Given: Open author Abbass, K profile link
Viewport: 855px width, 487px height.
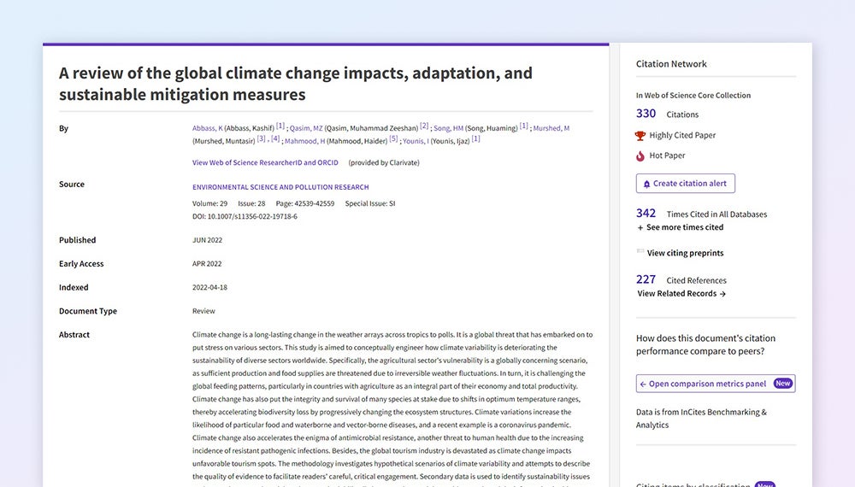Looking at the screenshot, I should coord(207,128).
